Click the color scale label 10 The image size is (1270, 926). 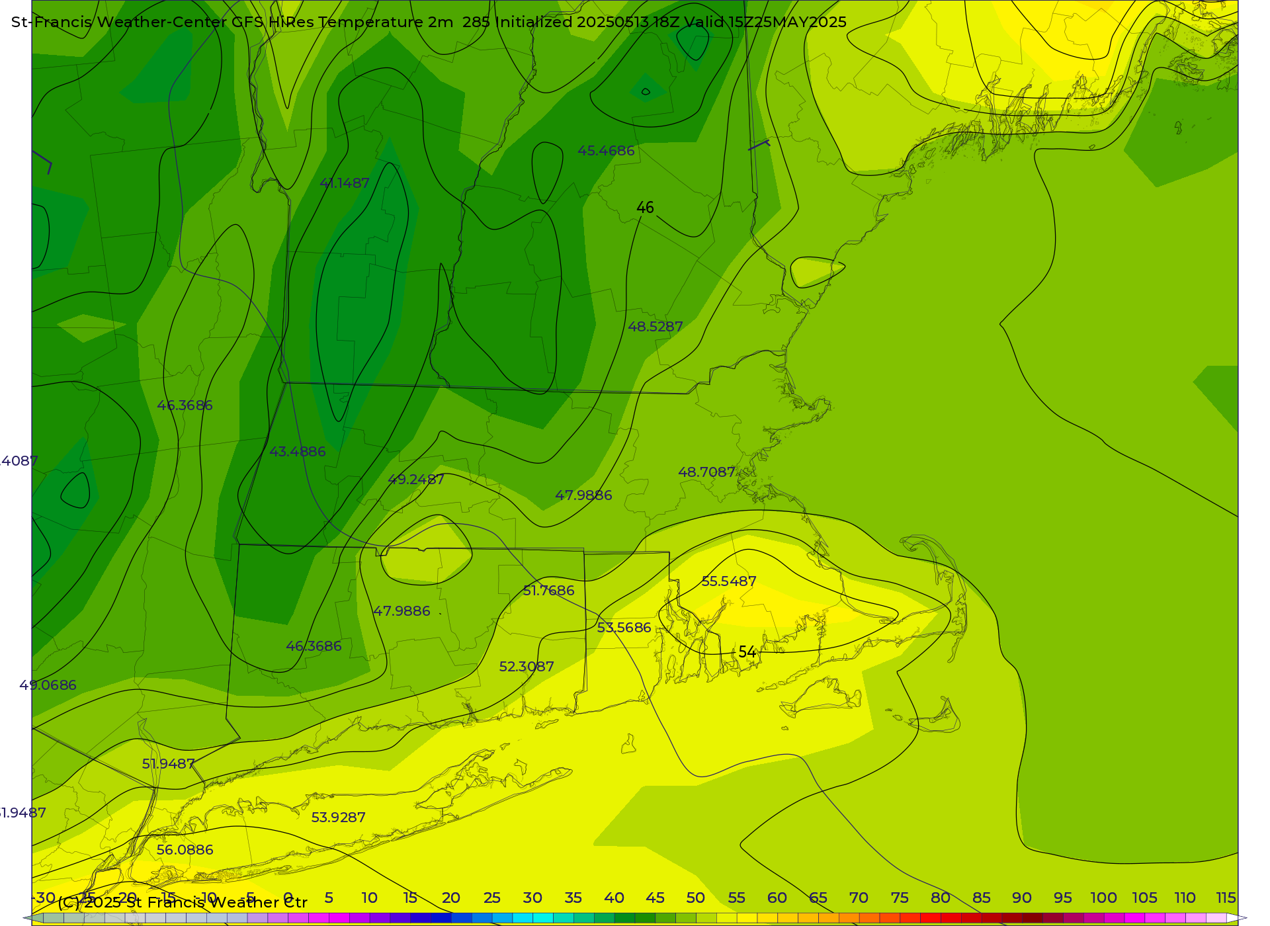tap(369, 898)
